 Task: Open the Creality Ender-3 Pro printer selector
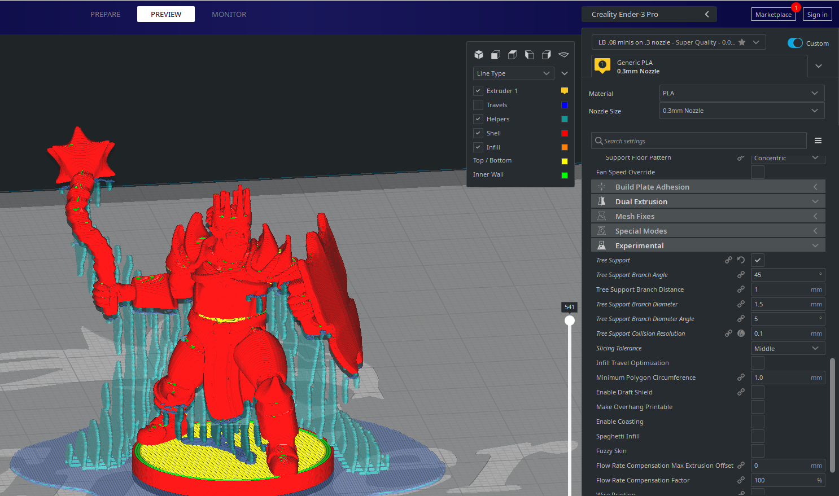(x=649, y=14)
